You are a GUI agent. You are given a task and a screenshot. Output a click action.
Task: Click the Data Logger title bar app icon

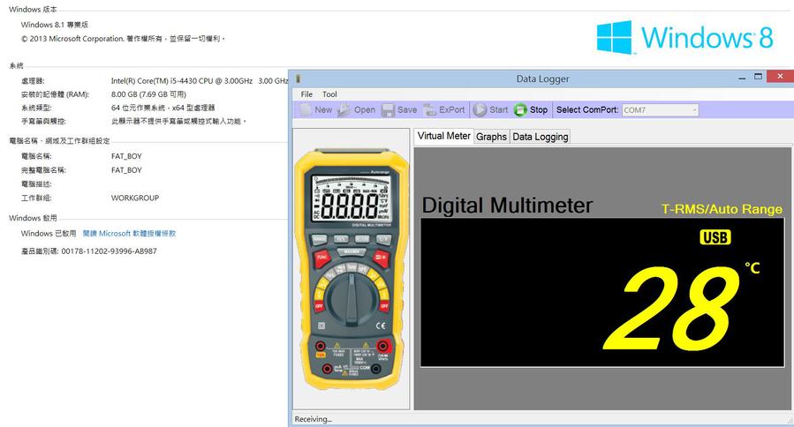point(298,79)
